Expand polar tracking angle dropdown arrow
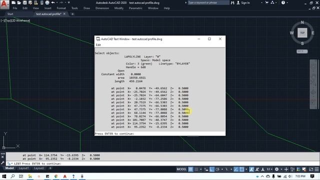 pyautogui.click(x=222, y=169)
